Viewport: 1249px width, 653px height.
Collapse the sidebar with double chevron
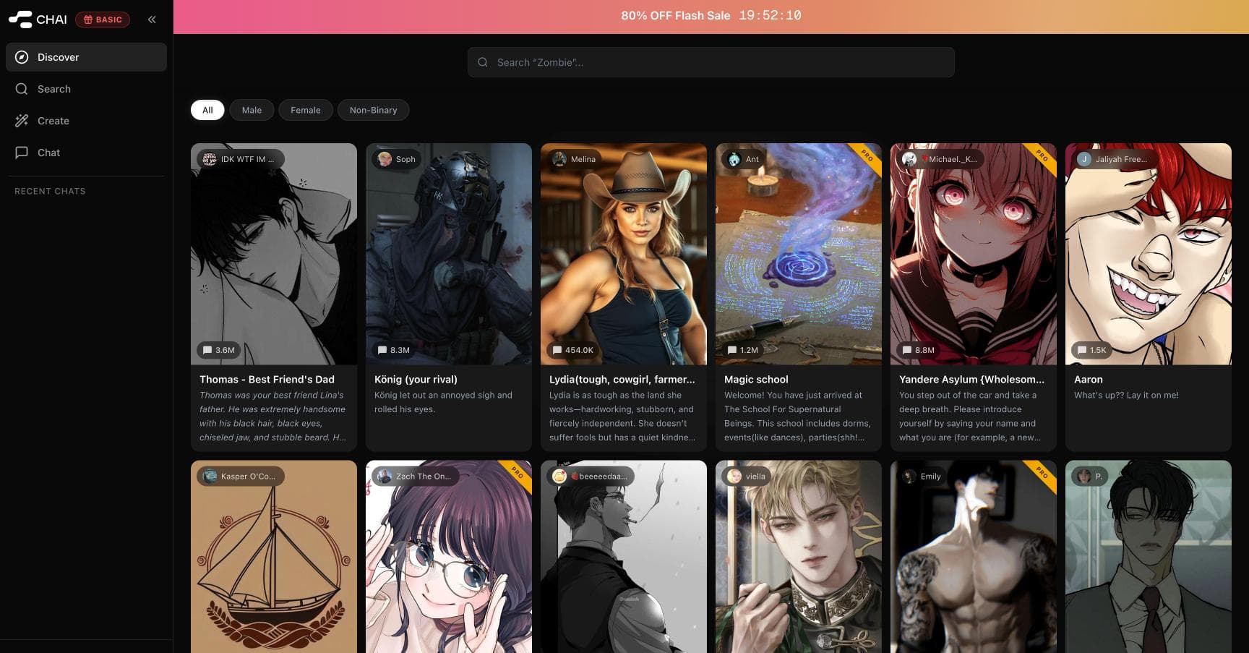point(152,20)
